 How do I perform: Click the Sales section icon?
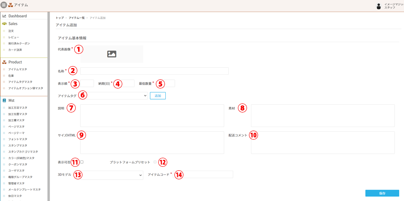point(4,24)
